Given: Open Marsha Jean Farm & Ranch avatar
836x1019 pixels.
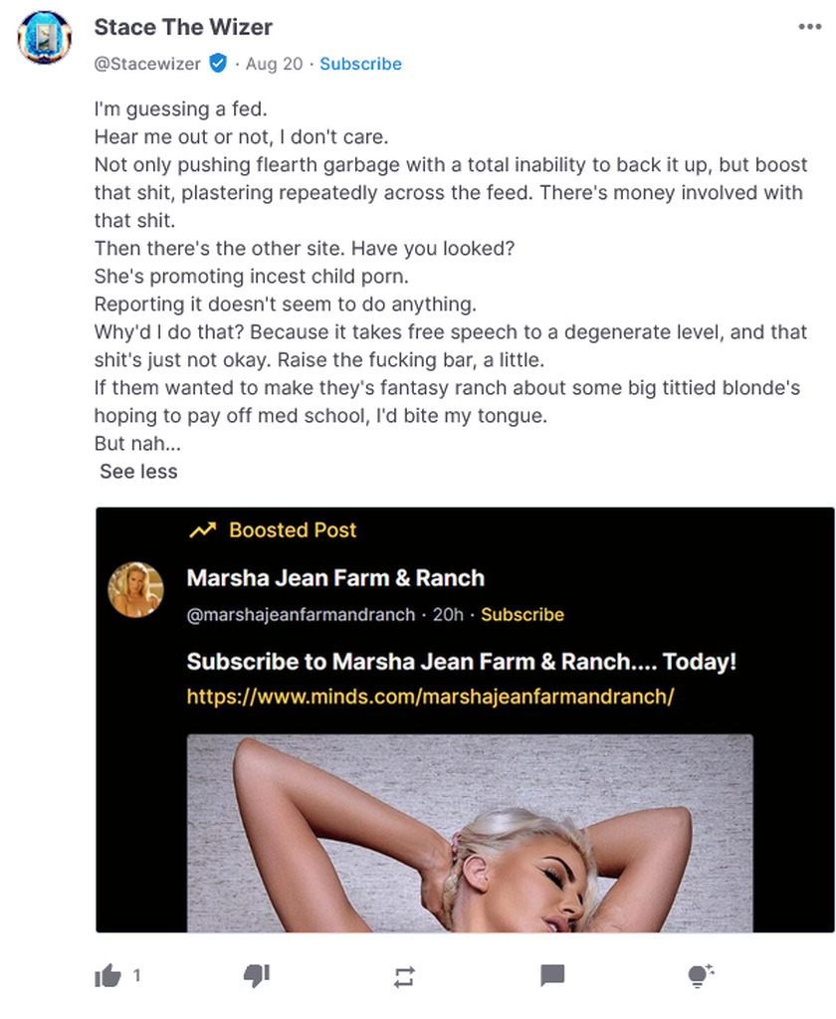Looking at the screenshot, I should [135, 588].
